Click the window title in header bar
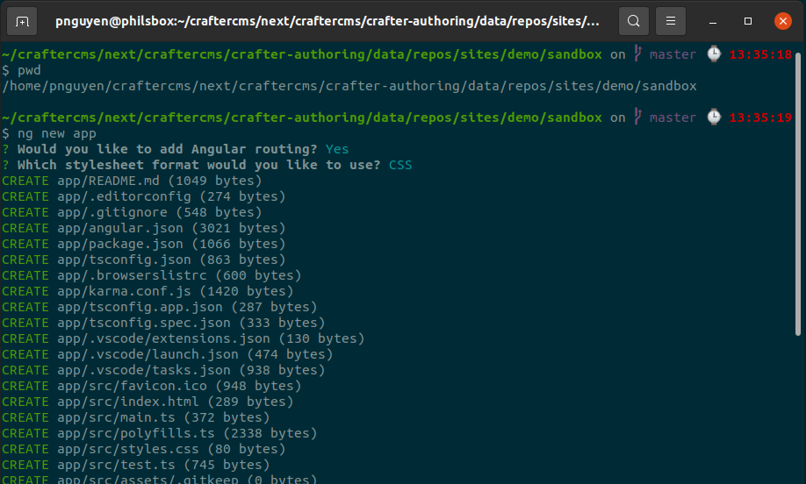 329,20
